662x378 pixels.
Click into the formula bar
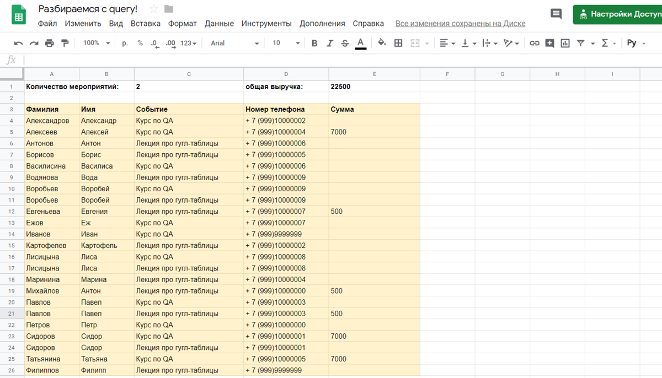pos(342,60)
